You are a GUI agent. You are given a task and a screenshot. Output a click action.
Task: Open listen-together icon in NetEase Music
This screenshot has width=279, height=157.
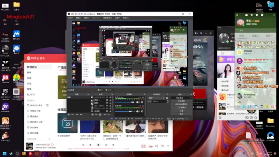(162, 146)
